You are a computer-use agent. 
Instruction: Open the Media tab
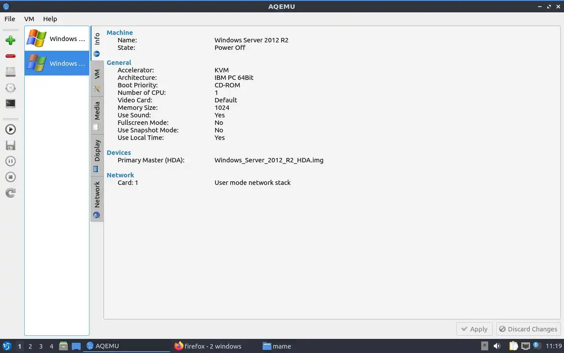(97, 116)
